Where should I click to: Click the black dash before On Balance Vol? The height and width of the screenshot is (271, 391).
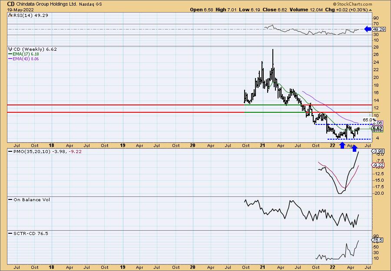[x=10, y=199]
